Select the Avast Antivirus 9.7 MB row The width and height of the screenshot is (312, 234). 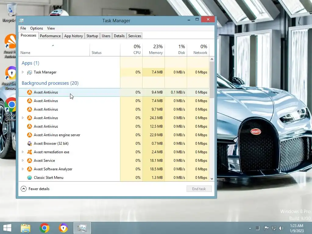coord(114,109)
